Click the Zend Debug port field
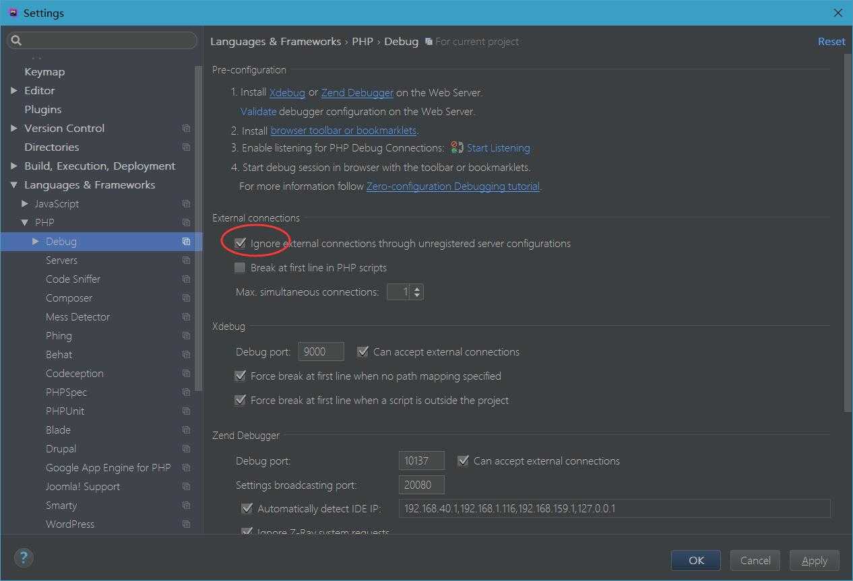 click(422, 460)
